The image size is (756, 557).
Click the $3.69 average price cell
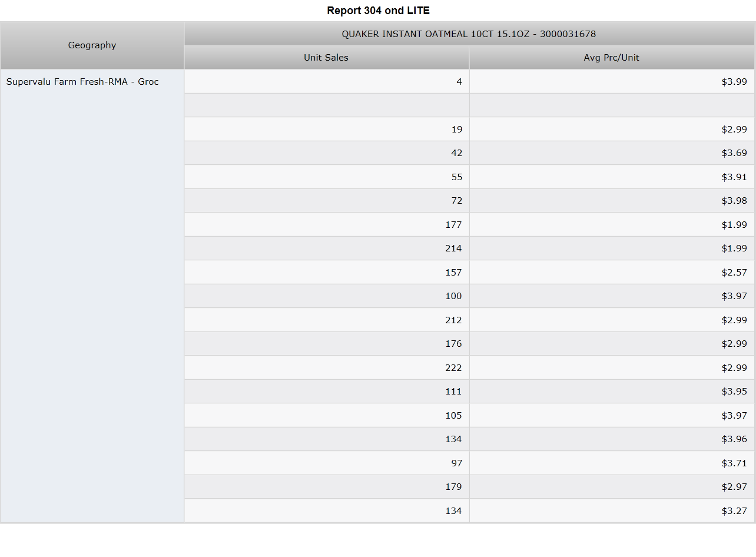pyautogui.click(x=612, y=153)
